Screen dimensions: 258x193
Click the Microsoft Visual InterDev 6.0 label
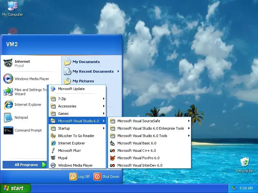[x=140, y=165]
